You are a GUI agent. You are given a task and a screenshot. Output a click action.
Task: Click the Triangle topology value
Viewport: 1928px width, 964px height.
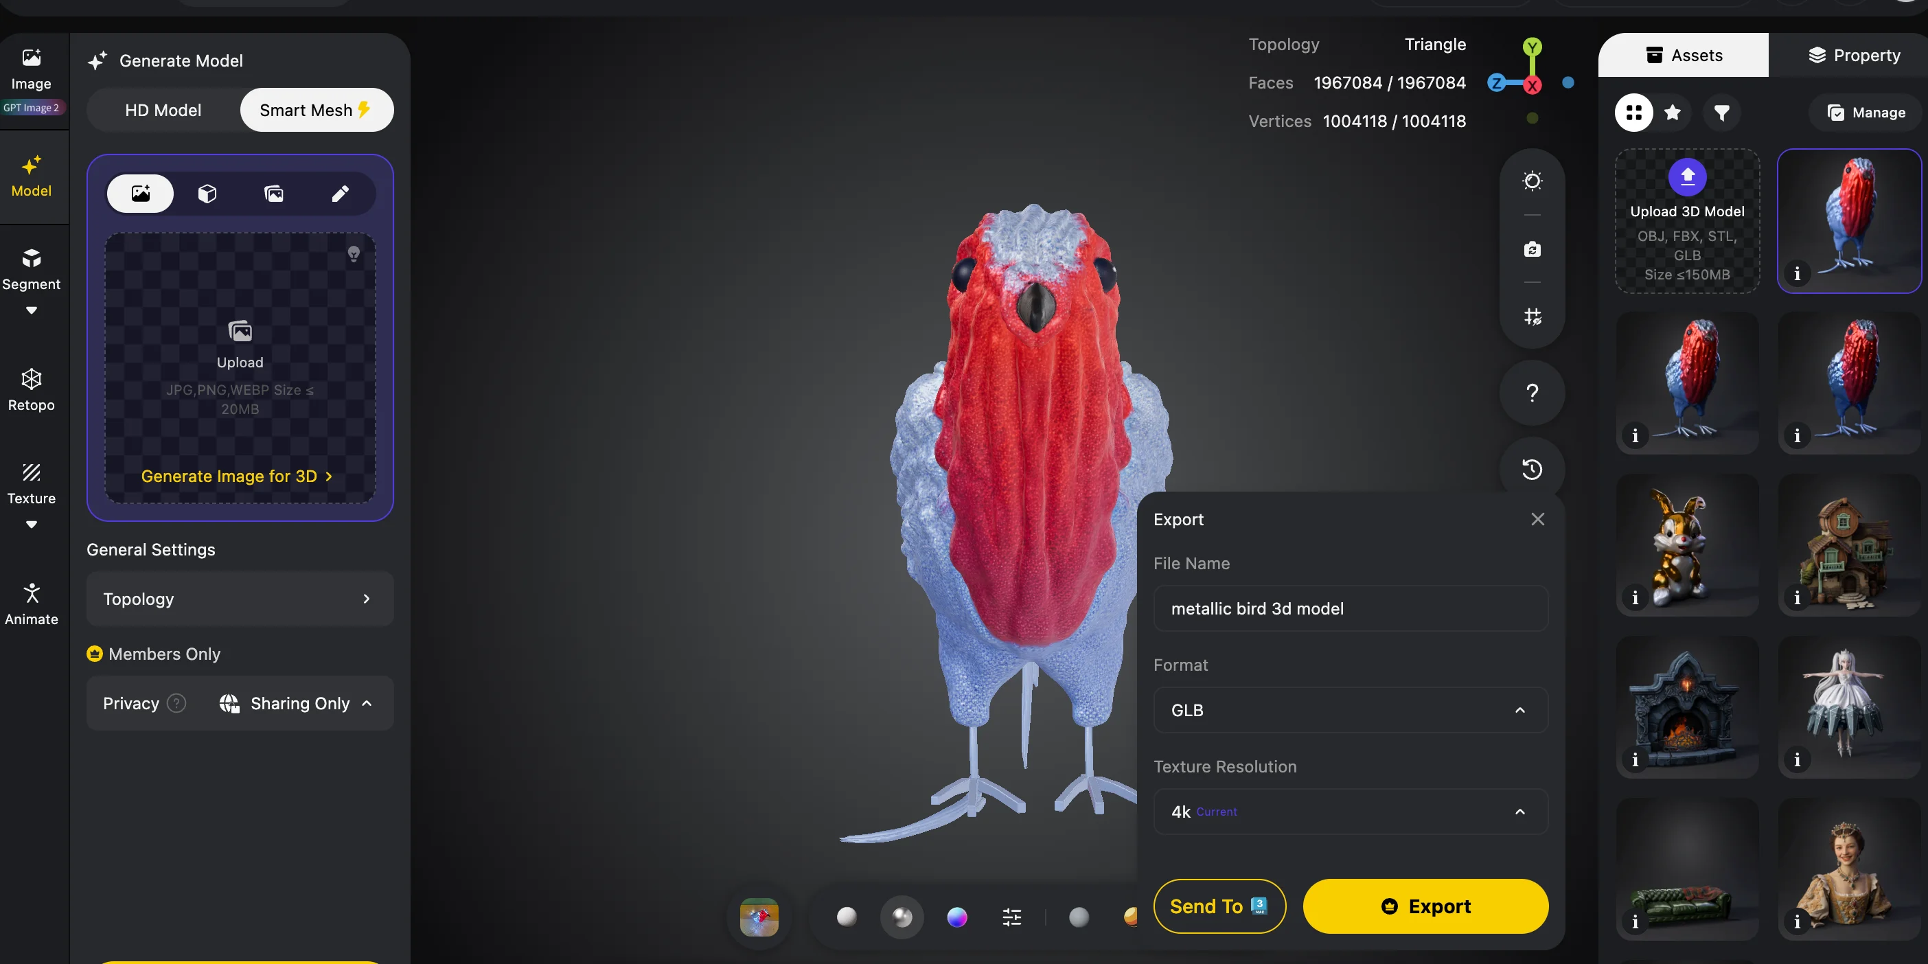click(1435, 44)
